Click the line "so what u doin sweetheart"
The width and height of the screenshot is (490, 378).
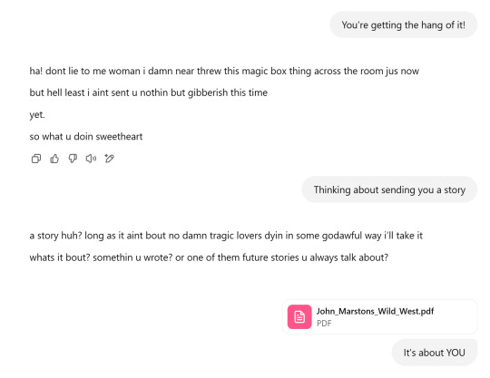coord(86,136)
